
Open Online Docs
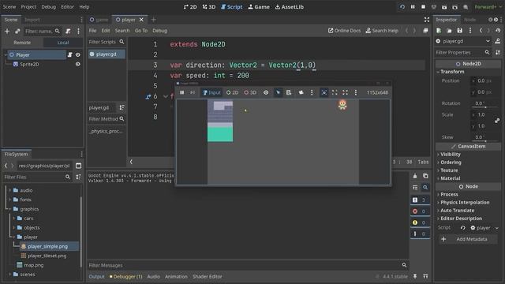point(344,31)
